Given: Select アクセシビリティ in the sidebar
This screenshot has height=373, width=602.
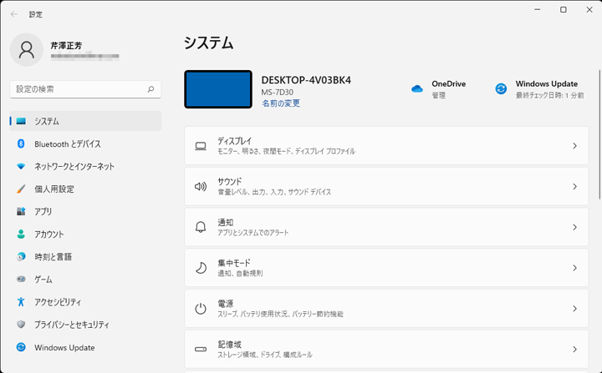Looking at the screenshot, I should [85, 302].
